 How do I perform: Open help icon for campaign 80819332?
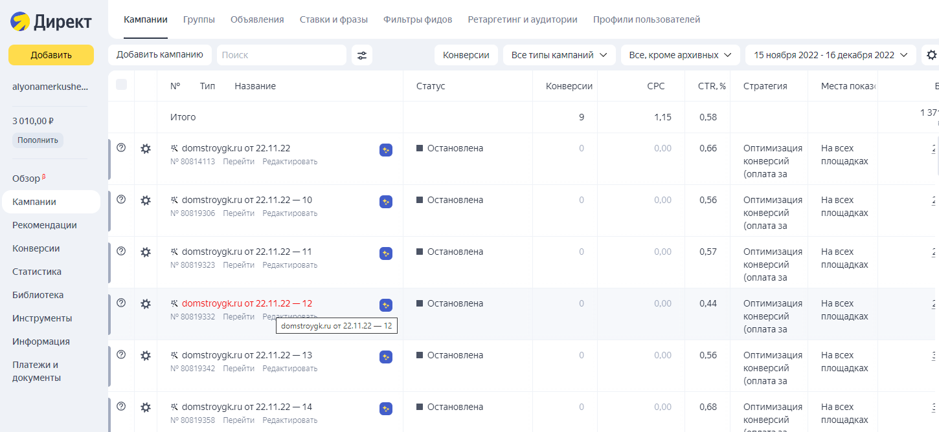(121, 303)
